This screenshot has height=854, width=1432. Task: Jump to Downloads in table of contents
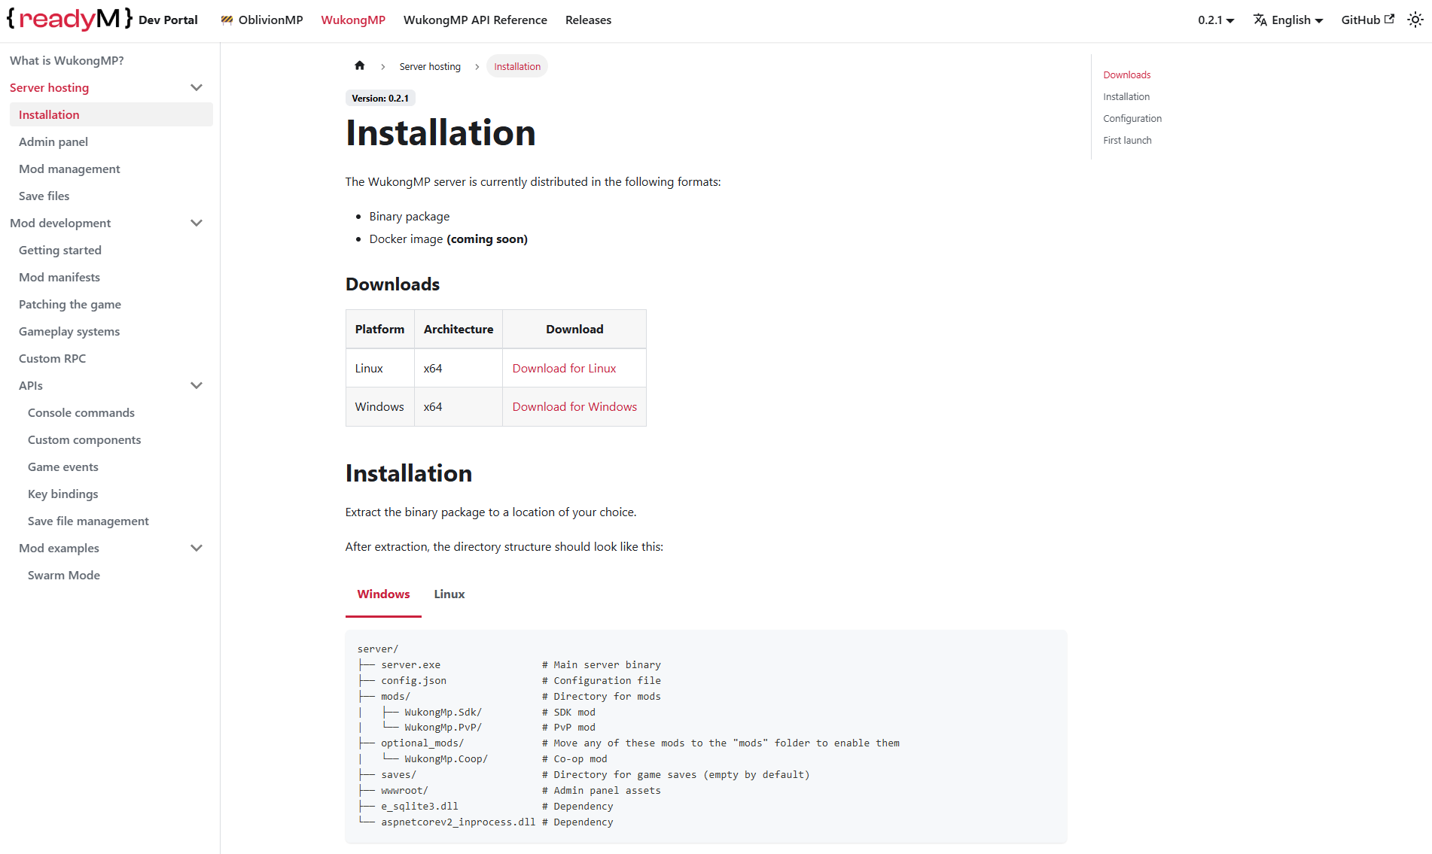click(1127, 74)
